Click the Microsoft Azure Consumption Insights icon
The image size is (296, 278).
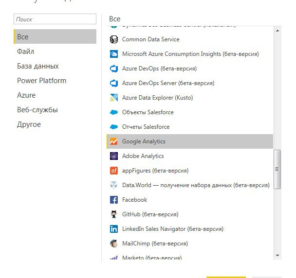tap(114, 54)
